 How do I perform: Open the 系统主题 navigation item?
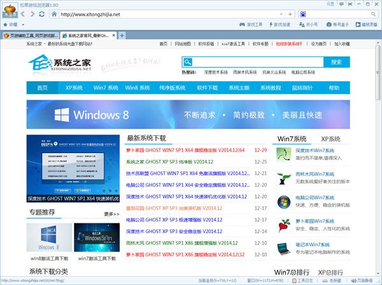click(239, 88)
